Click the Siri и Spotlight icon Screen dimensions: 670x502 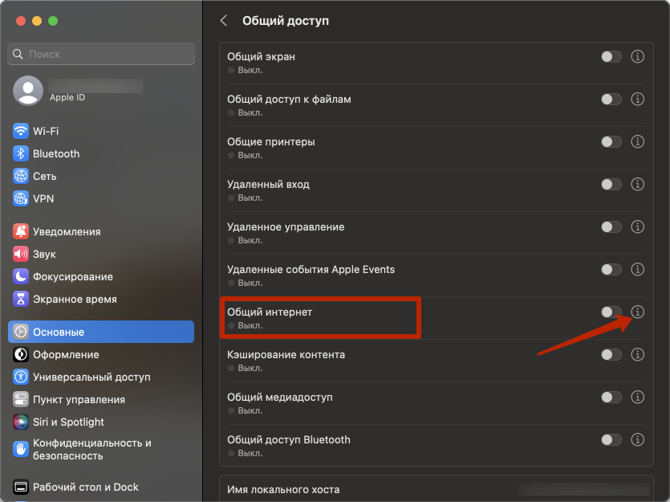coord(21,422)
